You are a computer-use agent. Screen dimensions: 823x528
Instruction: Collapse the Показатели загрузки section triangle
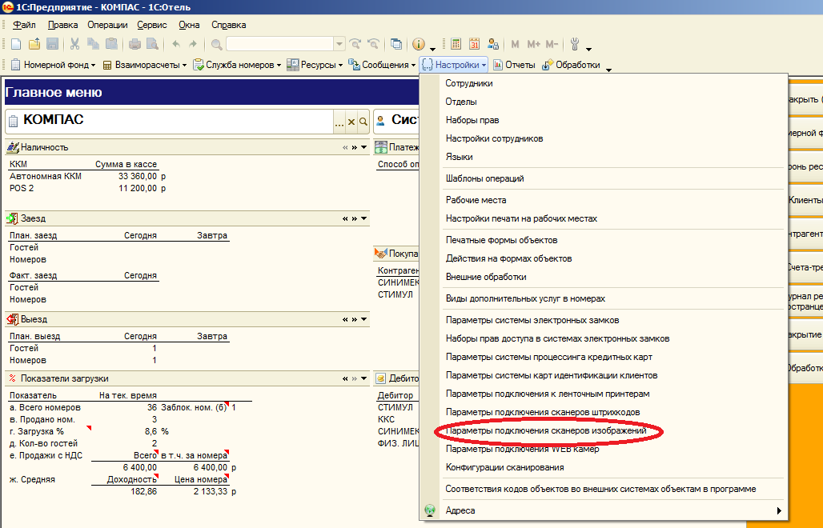[363, 378]
